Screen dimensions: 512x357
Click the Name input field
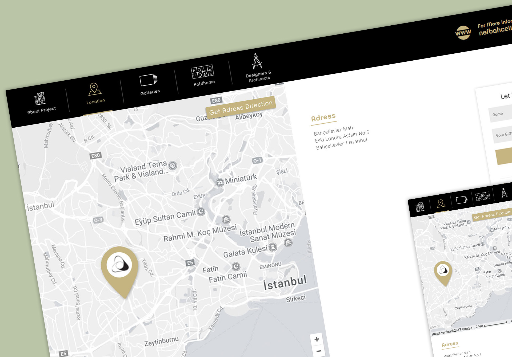pyautogui.click(x=501, y=114)
